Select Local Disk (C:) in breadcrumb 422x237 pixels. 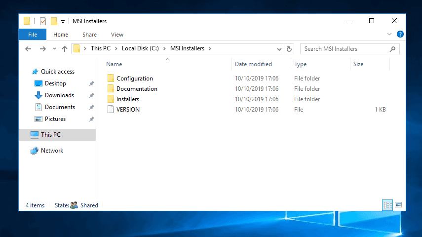point(140,48)
